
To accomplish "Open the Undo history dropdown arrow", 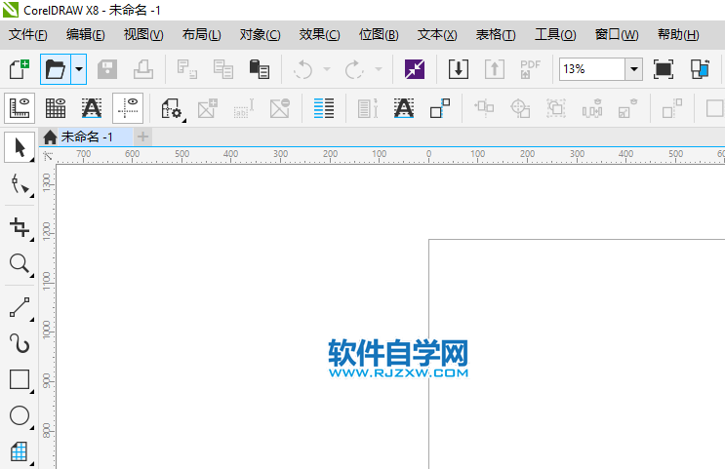I will click(327, 69).
